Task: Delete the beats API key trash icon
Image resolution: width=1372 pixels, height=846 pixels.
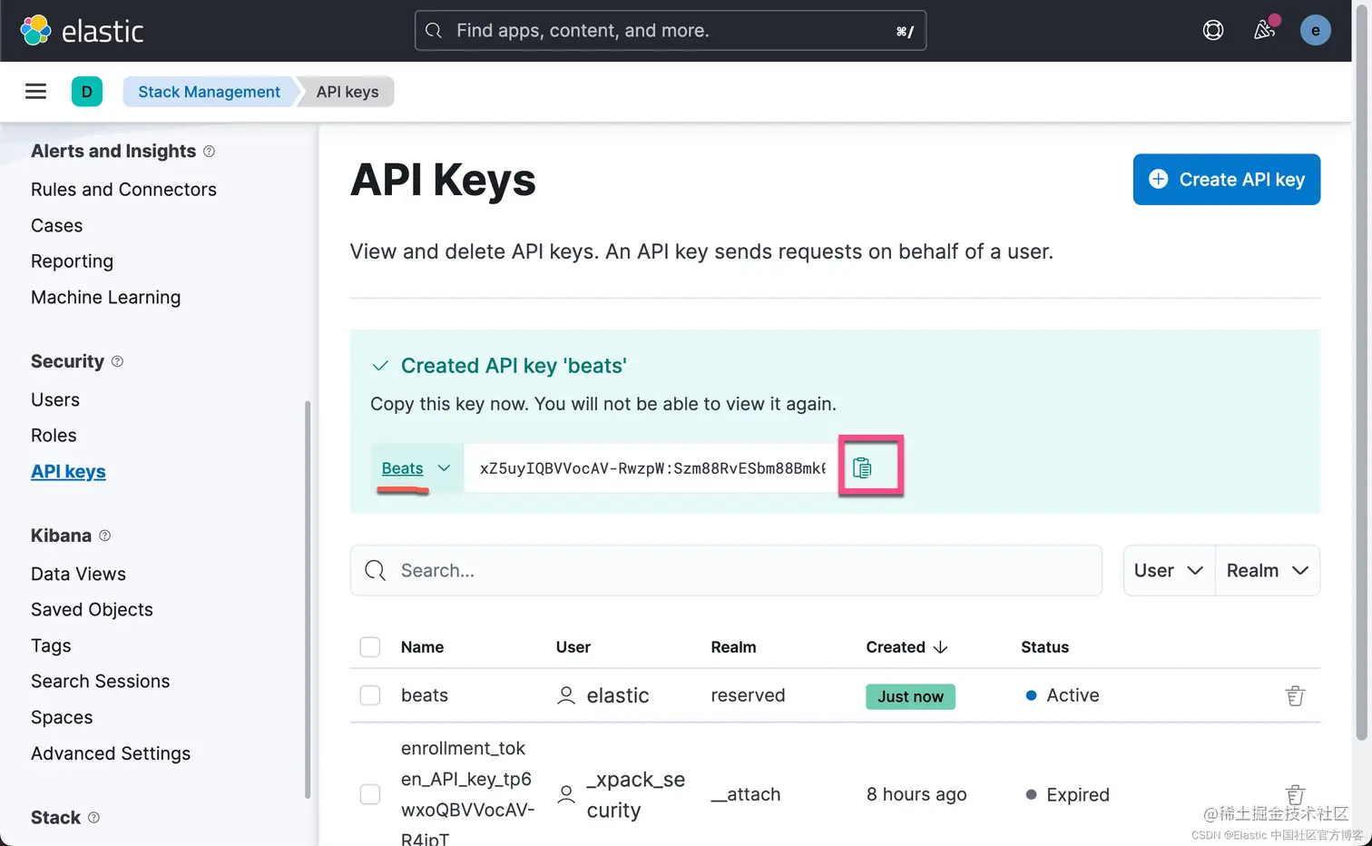Action: pyautogui.click(x=1295, y=695)
